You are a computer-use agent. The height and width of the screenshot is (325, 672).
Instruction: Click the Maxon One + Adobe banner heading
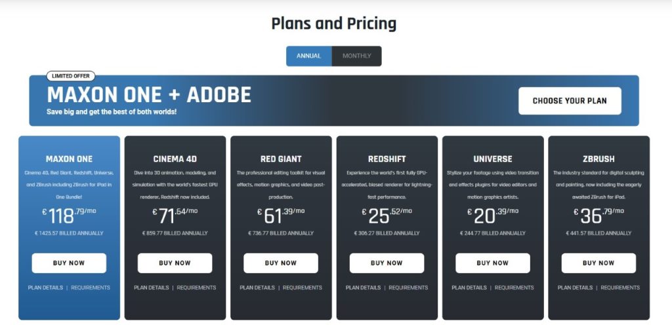(x=149, y=95)
